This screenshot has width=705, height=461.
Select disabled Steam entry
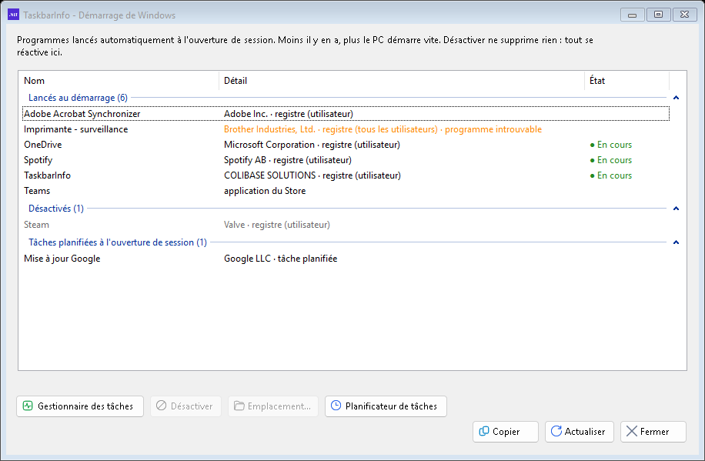click(x=346, y=225)
